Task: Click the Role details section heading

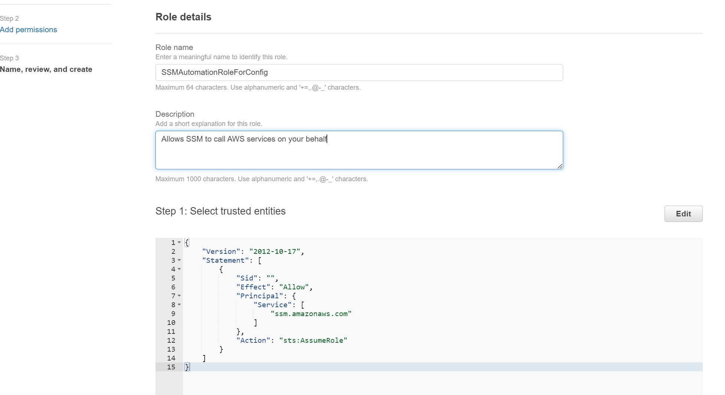Action: pyautogui.click(x=183, y=17)
